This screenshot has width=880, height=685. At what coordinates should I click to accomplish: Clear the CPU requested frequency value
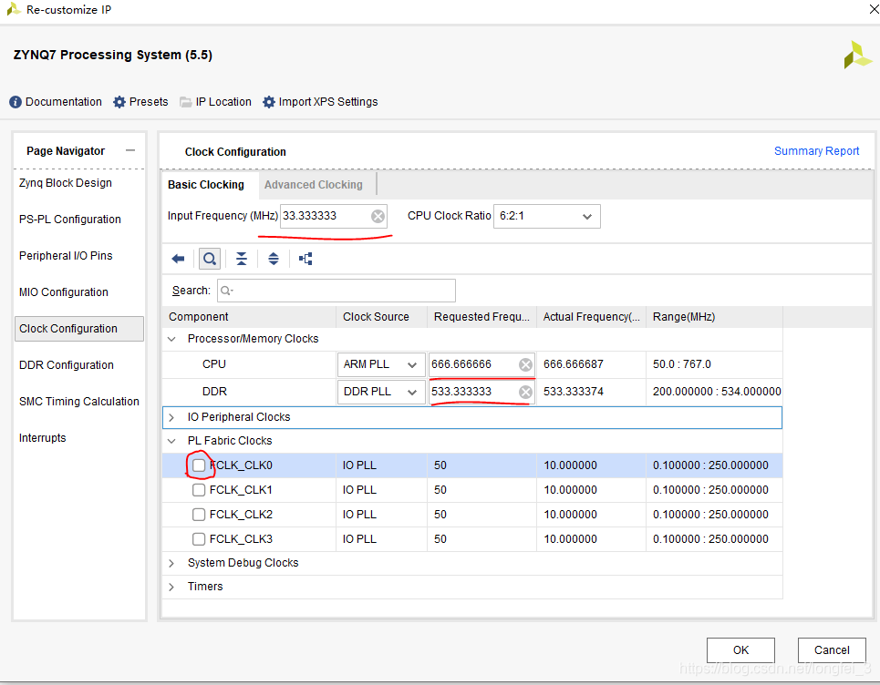click(525, 365)
